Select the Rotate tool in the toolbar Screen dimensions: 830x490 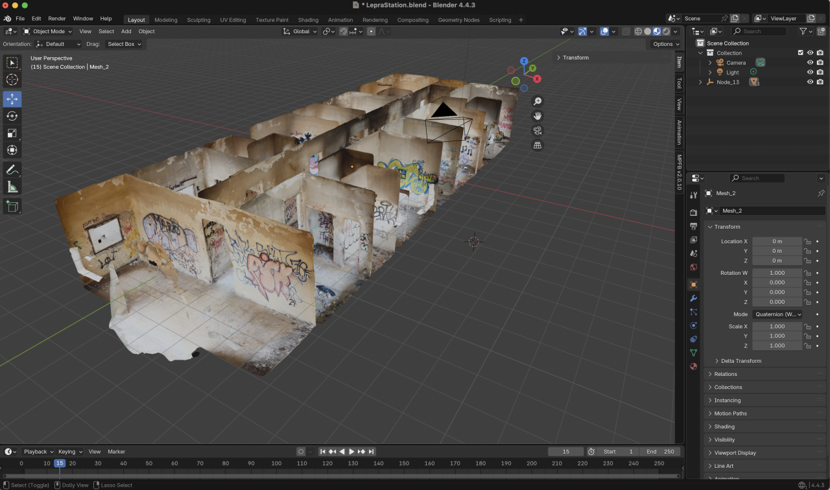12,116
